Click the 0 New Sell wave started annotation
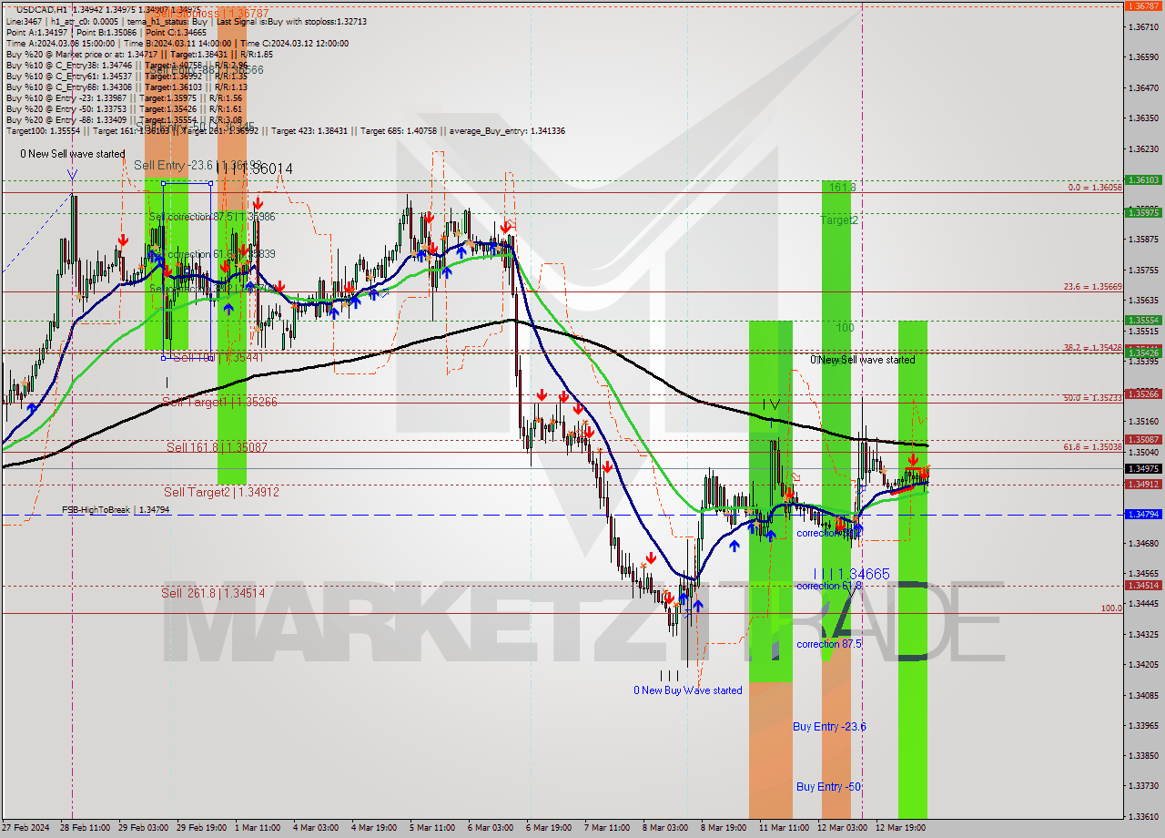1165x838 pixels. [x=71, y=153]
